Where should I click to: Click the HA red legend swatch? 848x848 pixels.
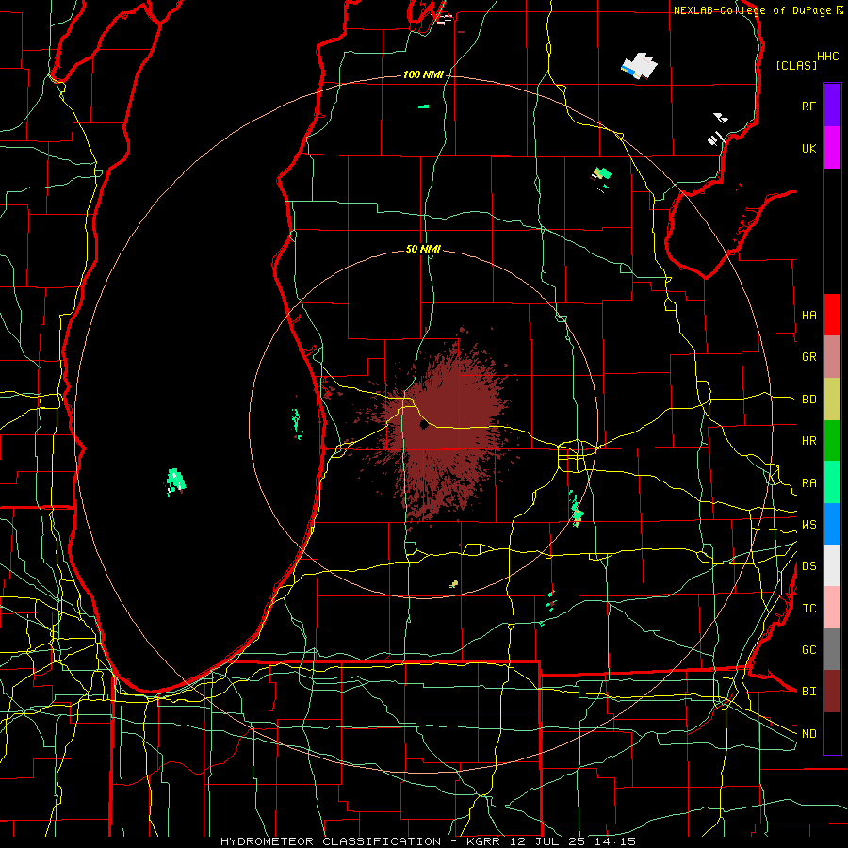[832, 315]
